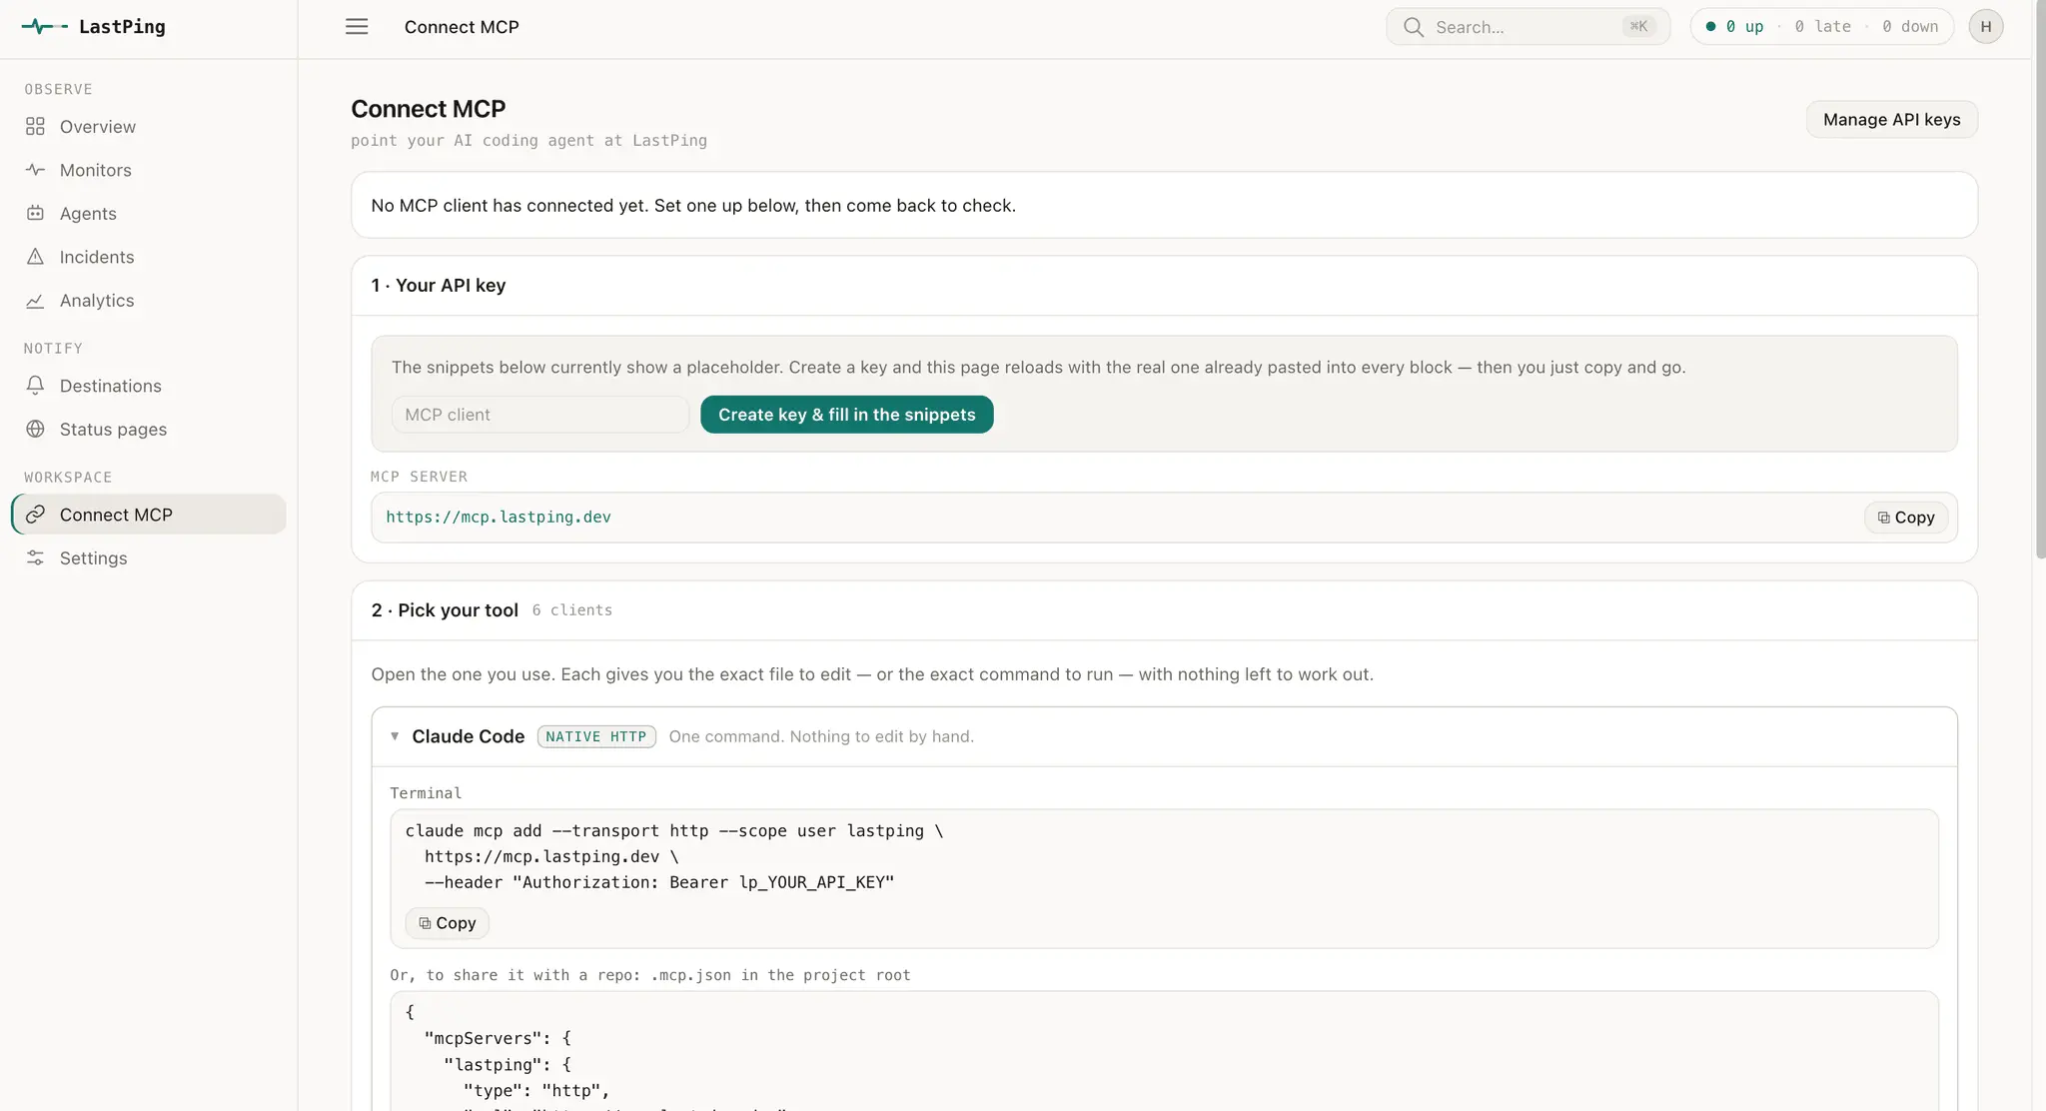The image size is (2046, 1111).
Task: Click the LastPing heartbeat logo icon
Action: pyautogui.click(x=44, y=27)
